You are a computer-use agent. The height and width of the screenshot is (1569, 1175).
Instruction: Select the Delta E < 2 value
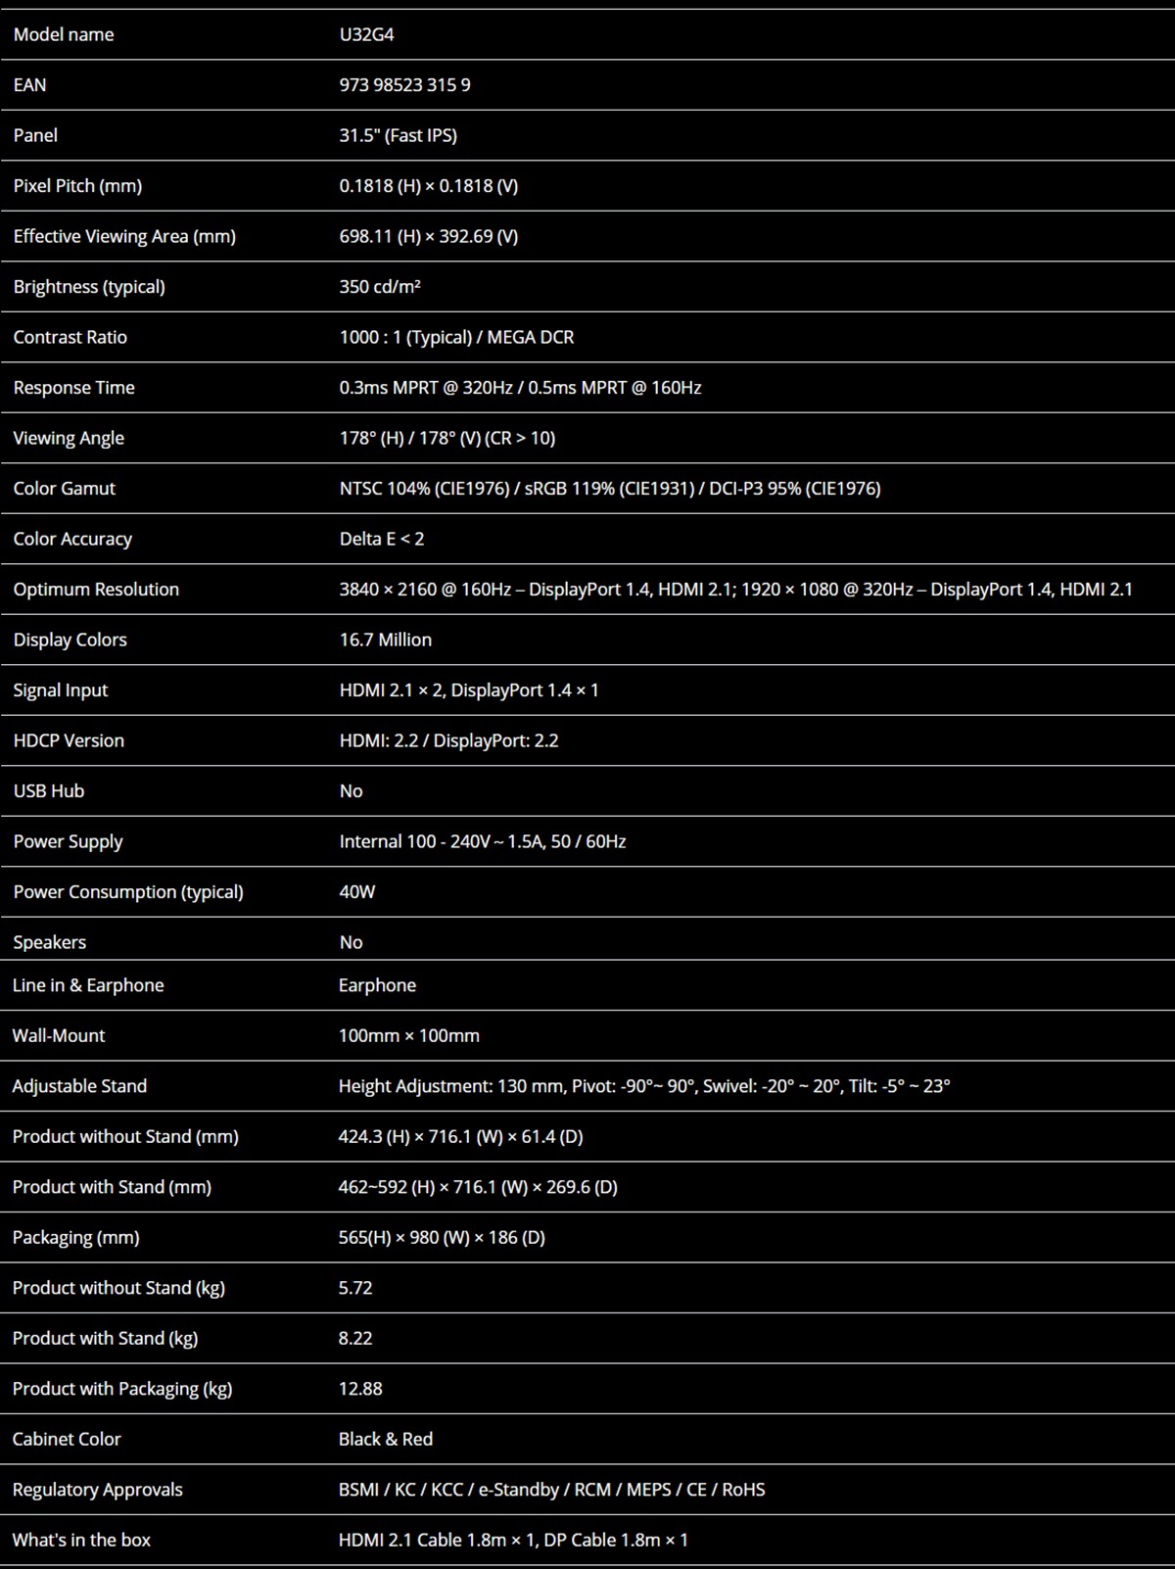[x=382, y=539]
